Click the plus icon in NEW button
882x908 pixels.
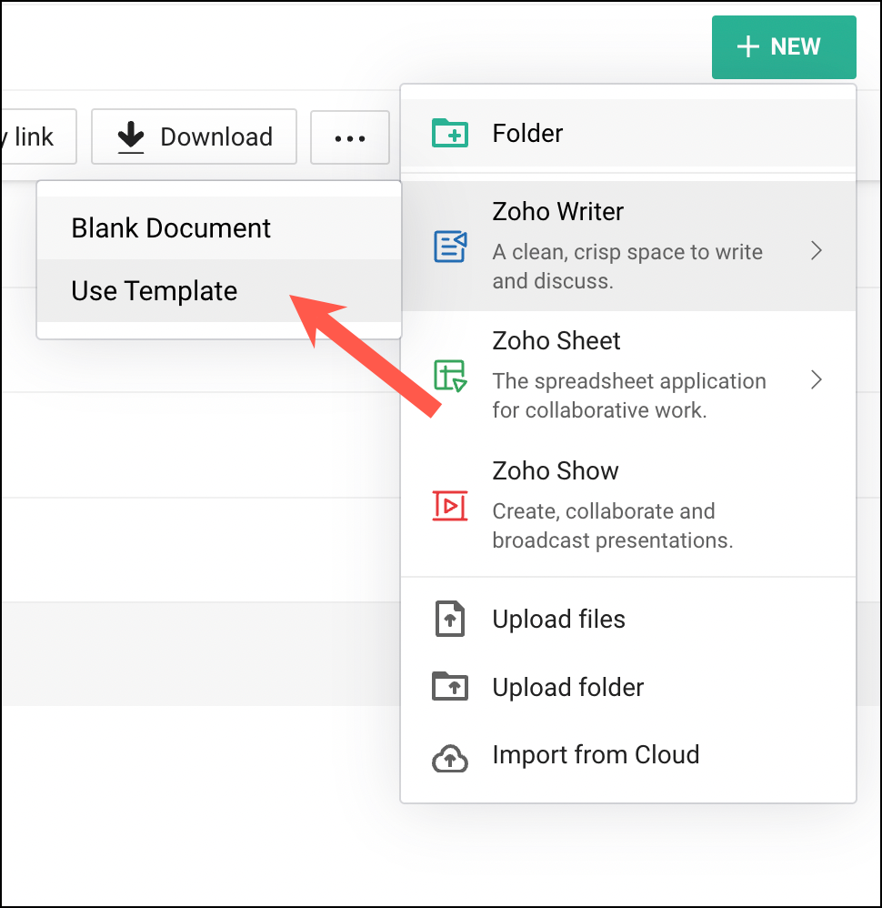(x=747, y=47)
